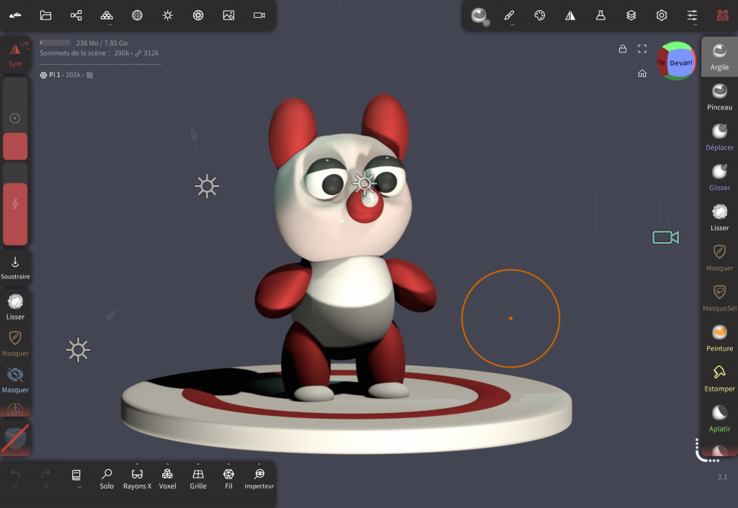The width and height of the screenshot is (738, 508).
Task: Open the lighting settings menu
Action: point(168,15)
